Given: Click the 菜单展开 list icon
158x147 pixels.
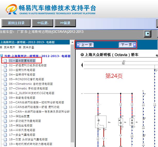Looking at the screenshot, I should point(1,47).
